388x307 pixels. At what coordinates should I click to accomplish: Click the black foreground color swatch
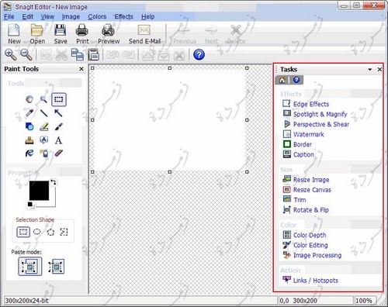[39, 191]
